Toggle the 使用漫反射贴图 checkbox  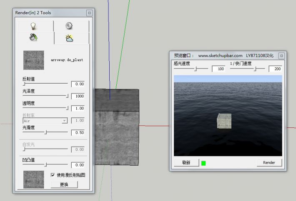point(53,175)
